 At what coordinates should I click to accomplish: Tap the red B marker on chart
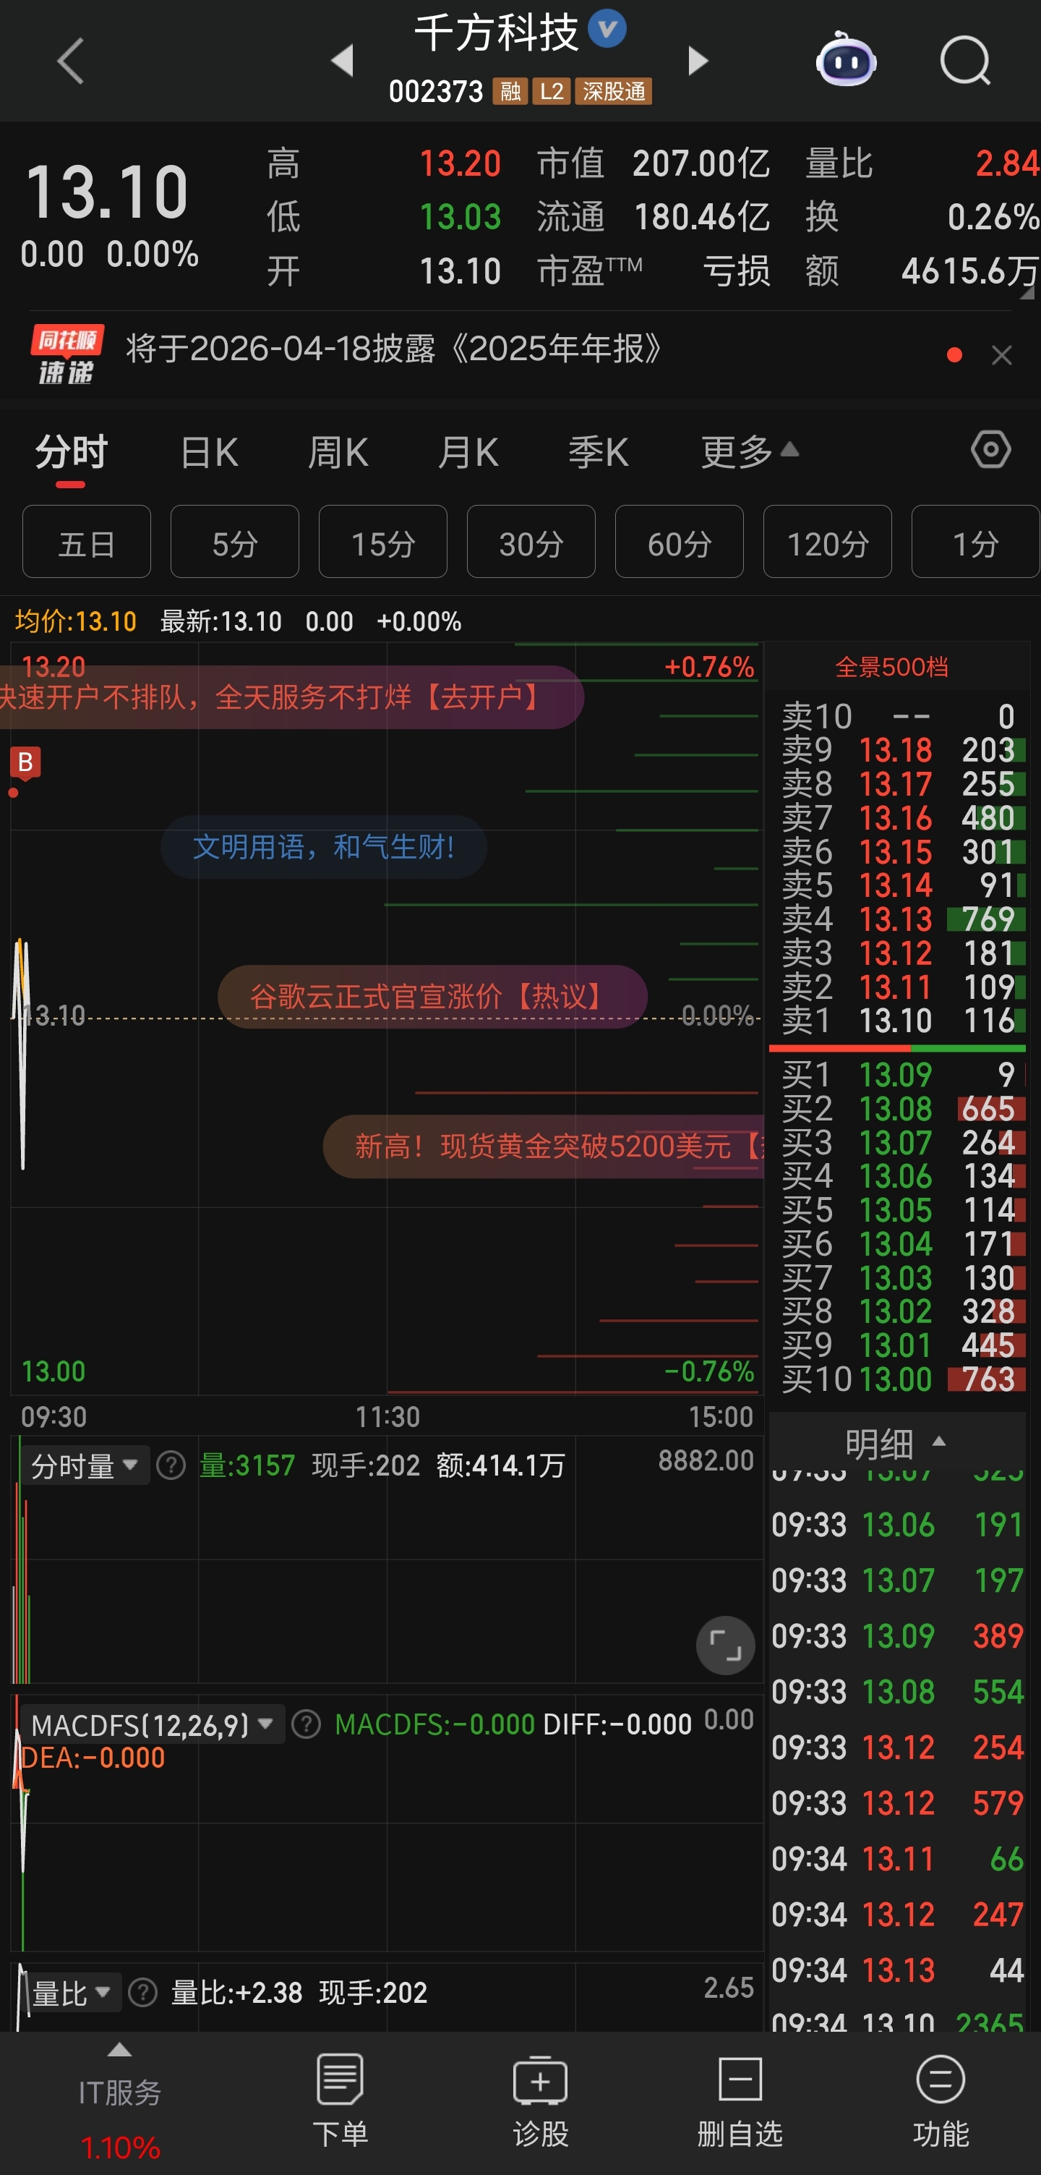(25, 763)
